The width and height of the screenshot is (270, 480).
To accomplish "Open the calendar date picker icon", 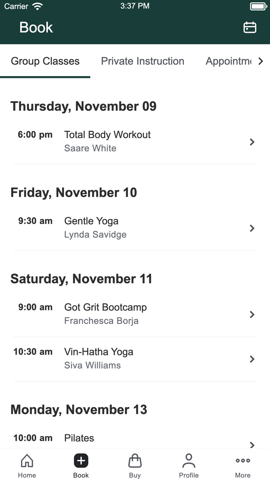I will (250, 27).
